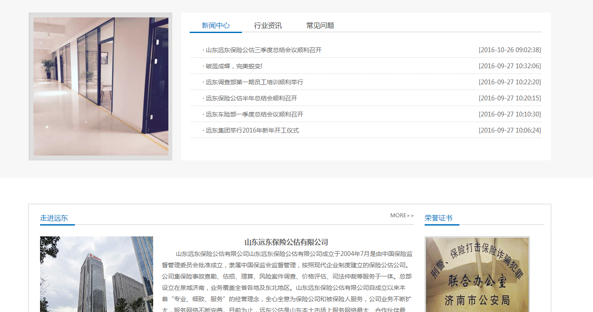Select the 常见问题 tab

click(320, 26)
